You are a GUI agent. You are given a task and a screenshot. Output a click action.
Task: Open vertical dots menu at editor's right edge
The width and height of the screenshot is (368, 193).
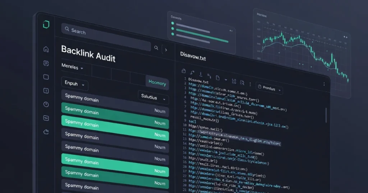pos(324,84)
